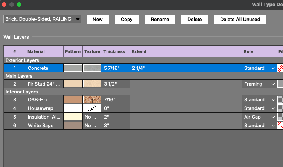Click the Concrete fill style swatch

point(280,68)
